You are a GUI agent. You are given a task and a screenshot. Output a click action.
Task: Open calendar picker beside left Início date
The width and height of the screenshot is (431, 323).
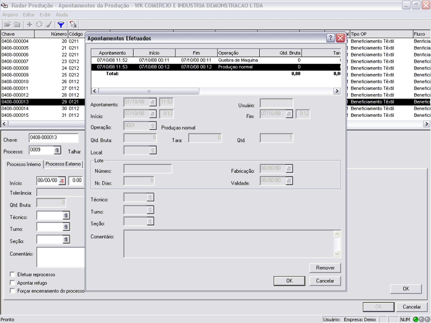click(x=62, y=181)
